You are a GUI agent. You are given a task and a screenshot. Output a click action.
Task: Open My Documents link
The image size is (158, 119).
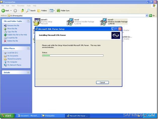[13, 56]
